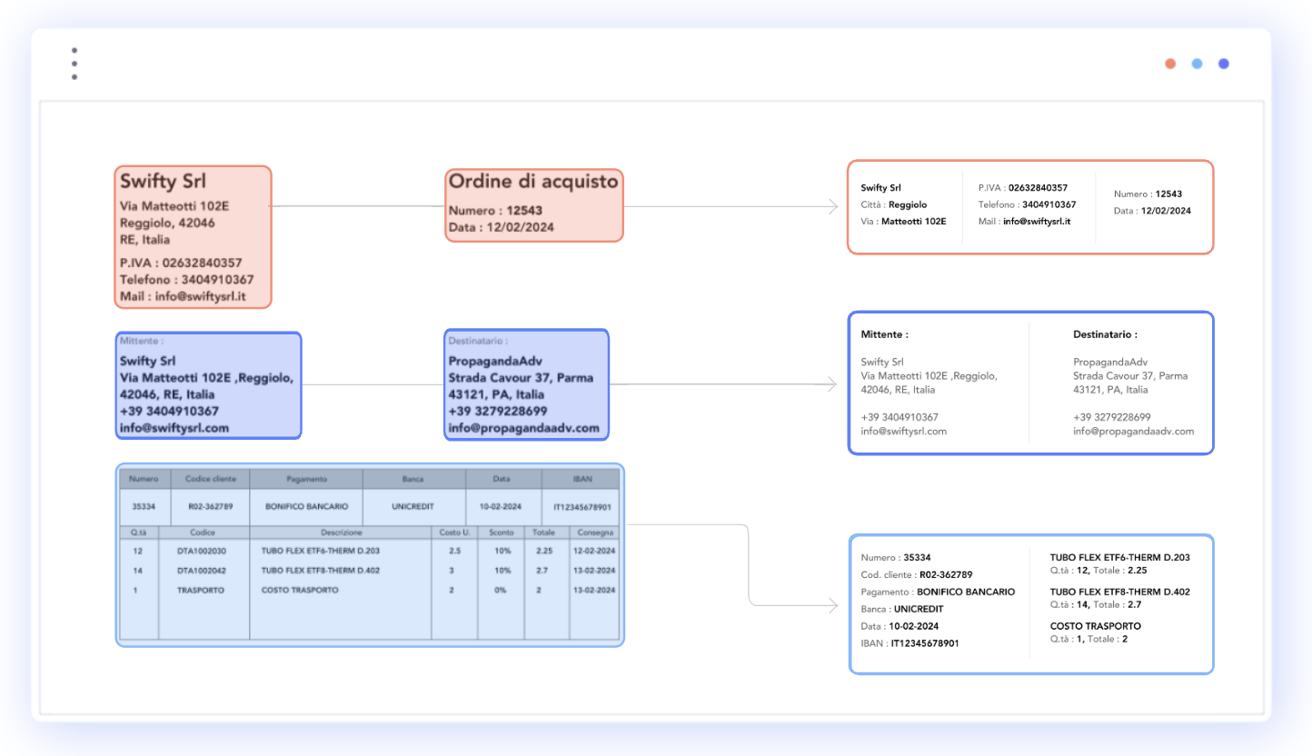Click 'Q.tà : 1, Totale : 2' line
Viewport: 1312px width, 756px height.
click(1089, 639)
